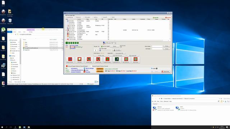
Task: Click the Up arrow in File Explorer
Action: [x=15, y=34]
